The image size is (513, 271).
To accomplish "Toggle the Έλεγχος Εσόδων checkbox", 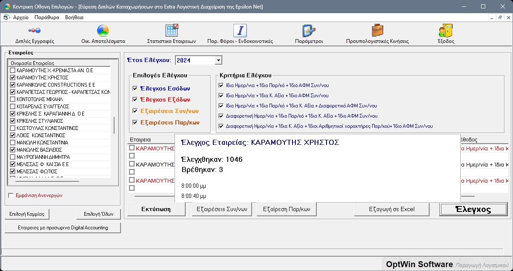I will [135, 88].
